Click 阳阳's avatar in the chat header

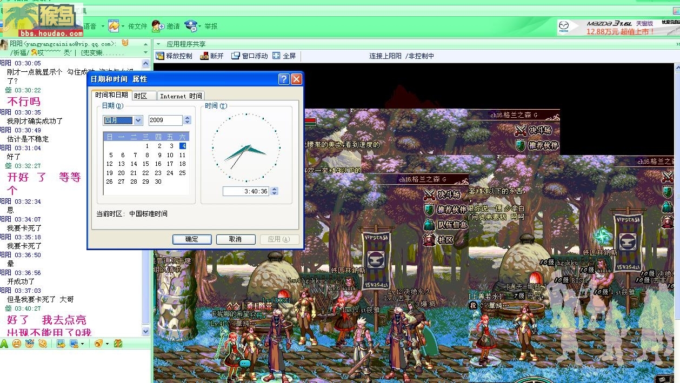(x=4, y=45)
